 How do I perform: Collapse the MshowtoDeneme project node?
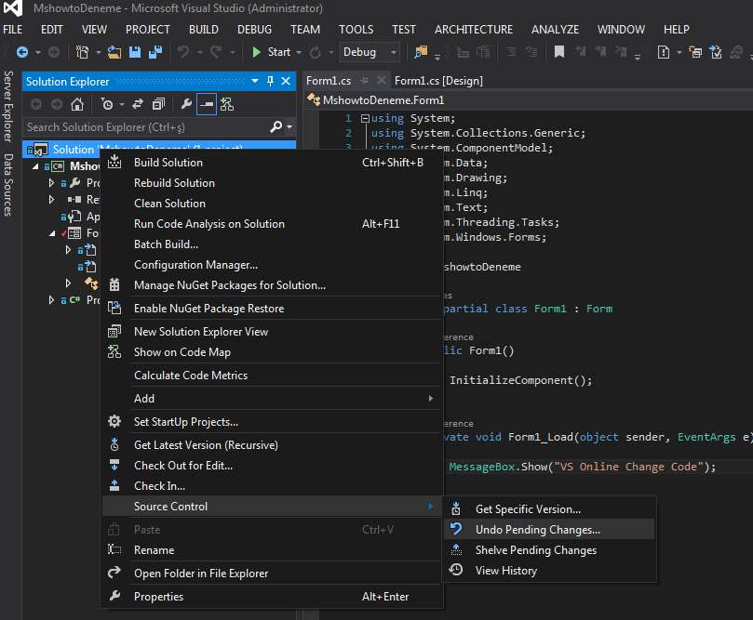(x=35, y=166)
